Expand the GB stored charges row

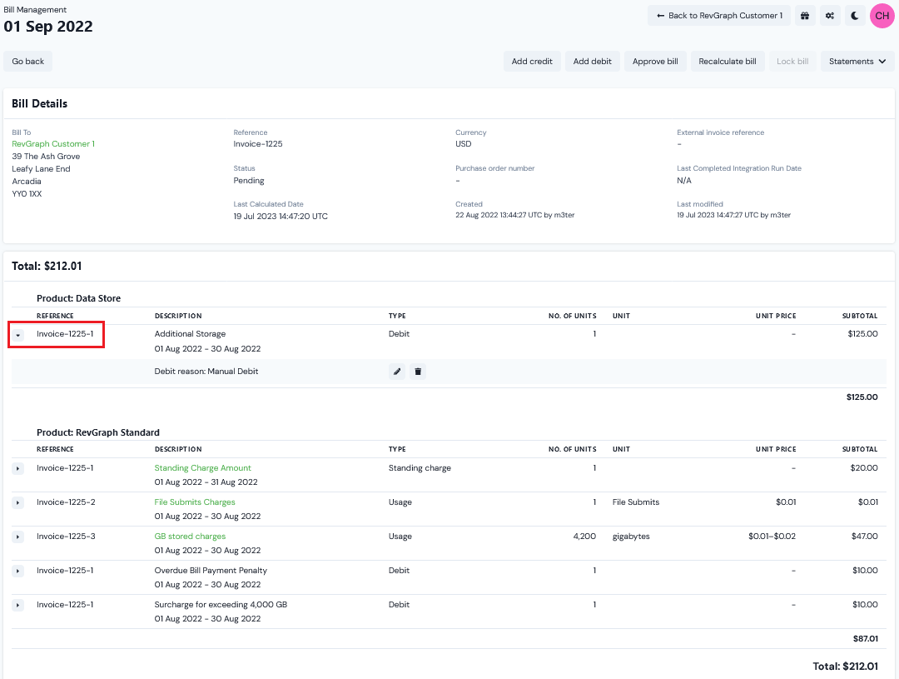coord(17,537)
